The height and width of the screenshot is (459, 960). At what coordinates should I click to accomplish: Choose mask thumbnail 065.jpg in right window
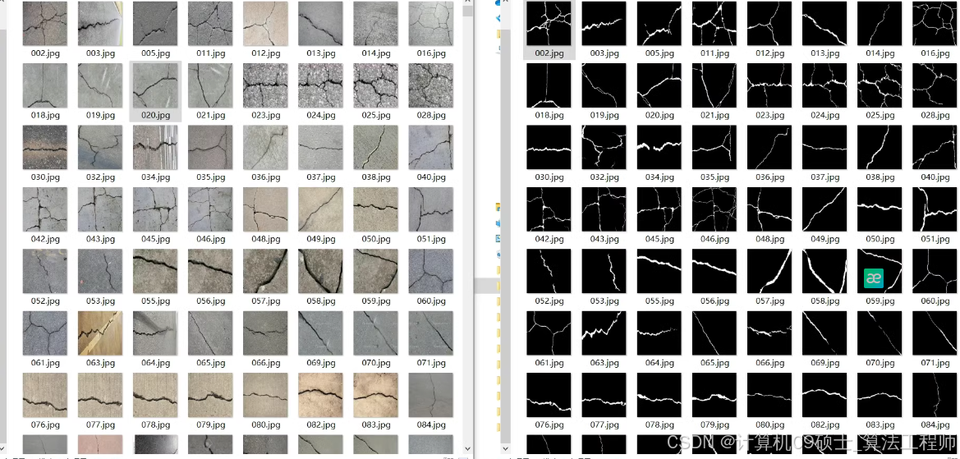click(714, 333)
